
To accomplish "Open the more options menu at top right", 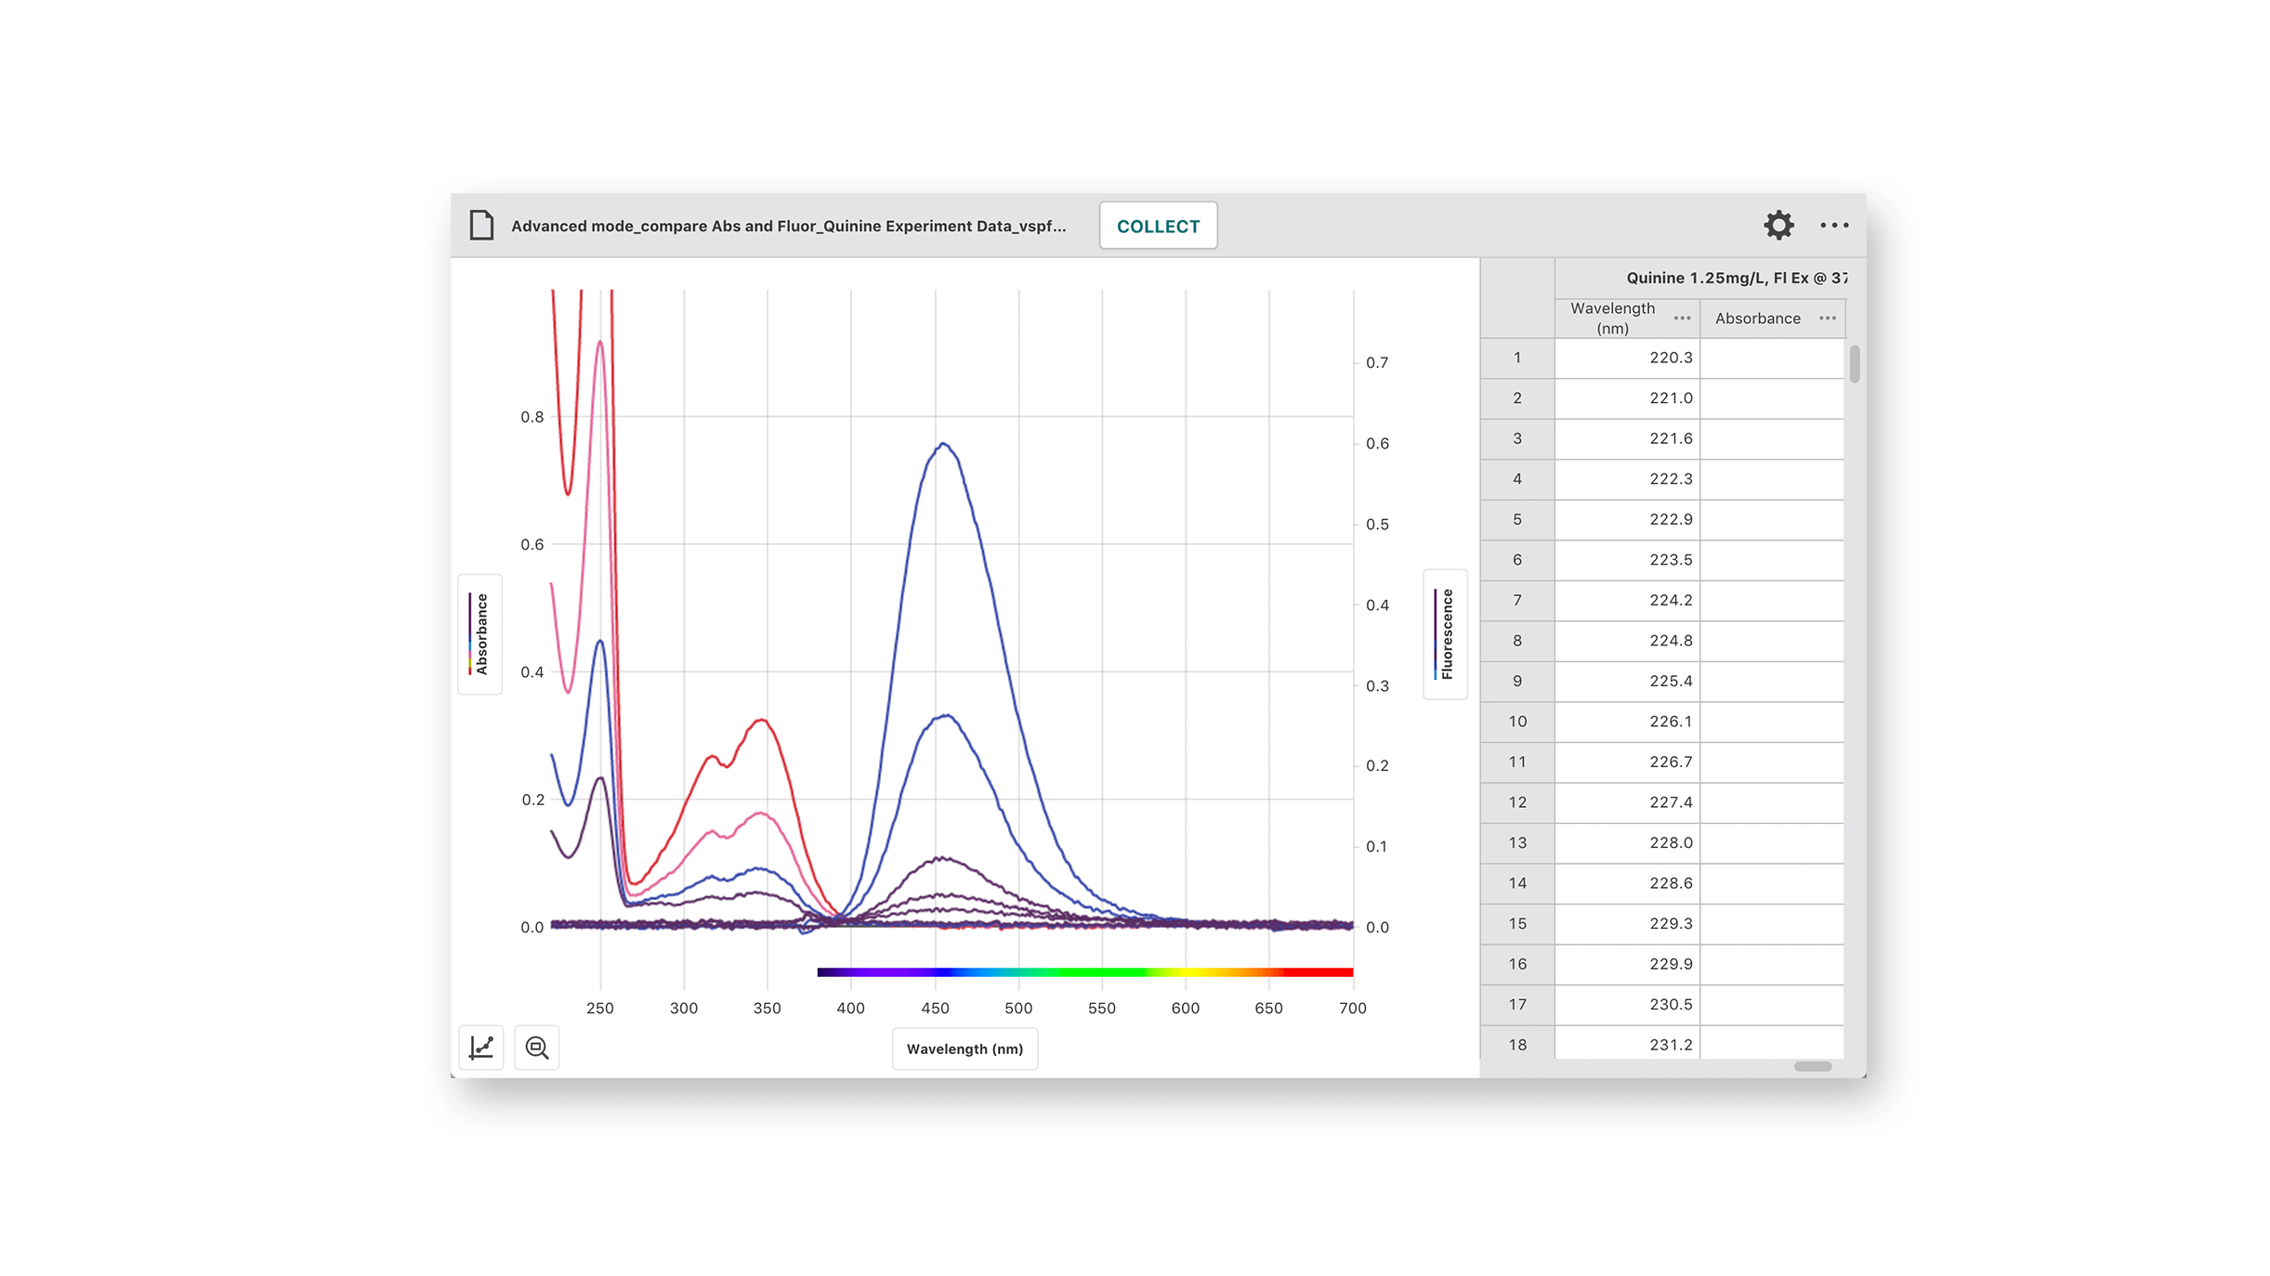I will [x=1835, y=225].
